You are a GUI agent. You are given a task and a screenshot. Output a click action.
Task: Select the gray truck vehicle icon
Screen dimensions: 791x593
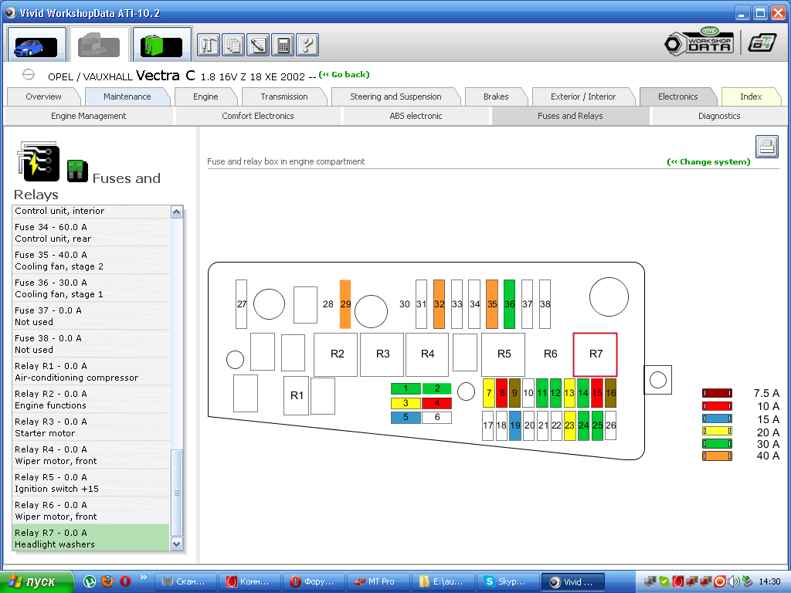(100, 46)
